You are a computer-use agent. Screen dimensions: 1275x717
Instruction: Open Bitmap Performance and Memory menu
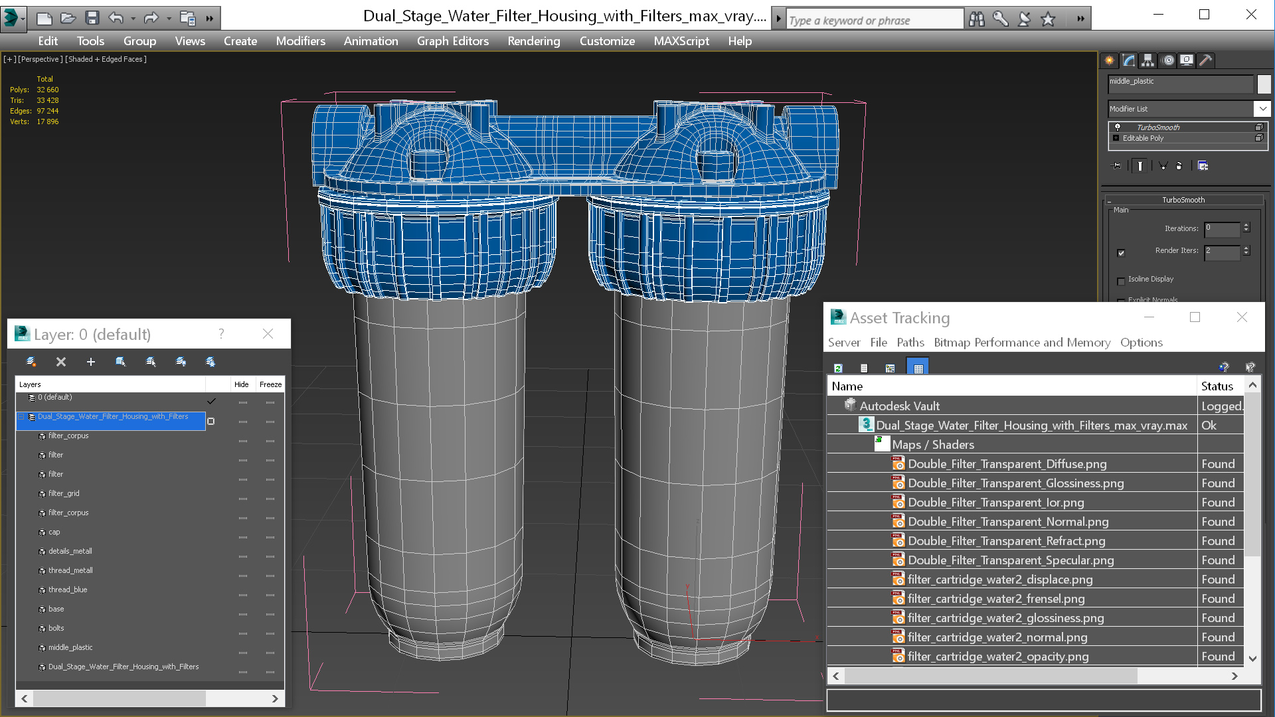[1022, 343]
